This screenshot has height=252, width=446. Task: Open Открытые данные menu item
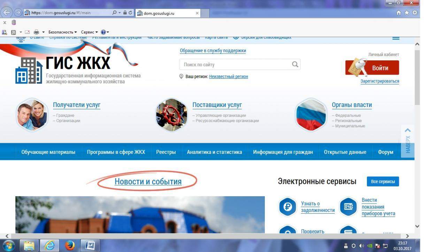click(345, 152)
